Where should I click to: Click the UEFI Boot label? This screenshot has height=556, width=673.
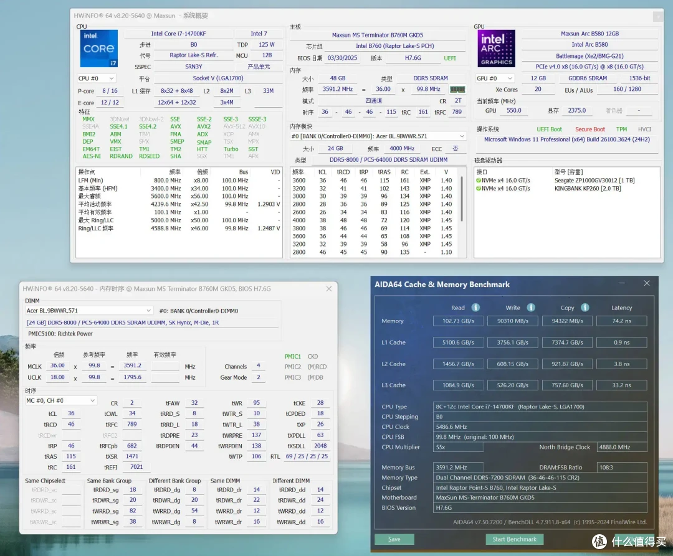tap(550, 129)
